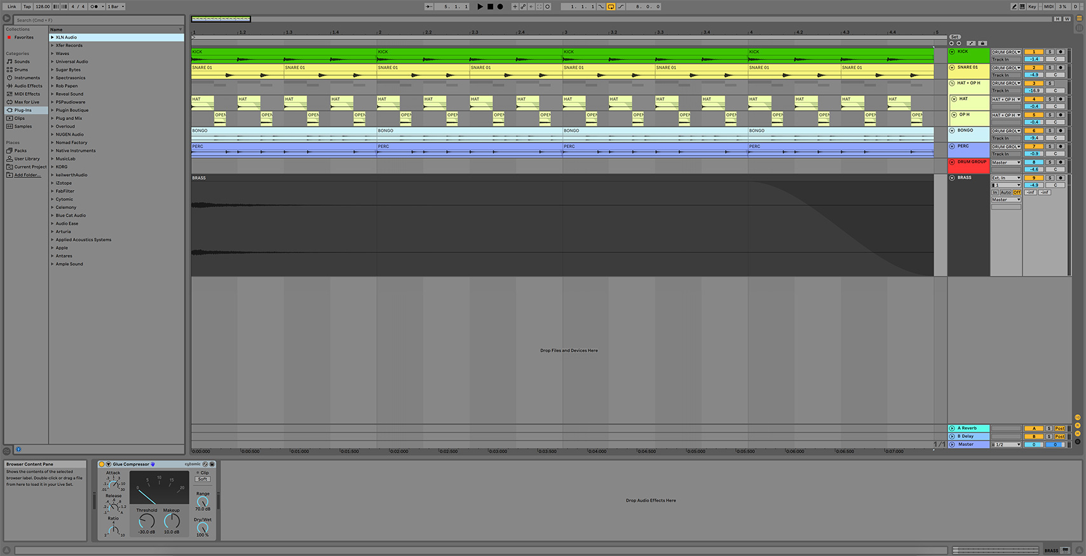This screenshot has height=556, width=1086.
Task: Toggle the Glue Compressor device activator
Action: [x=102, y=464]
